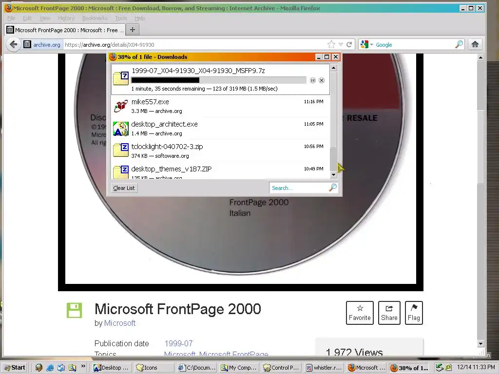Viewport: 499px width, 374px height.
Task: Switch to the Desktop taskbar window
Action: click(111, 368)
